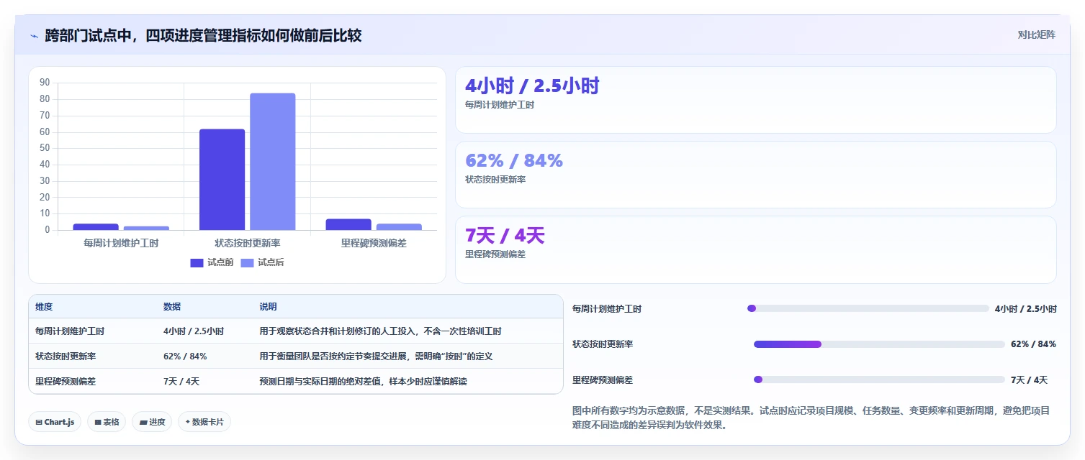Image resolution: width=1085 pixels, height=460 pixels.
Task: Click the table cell 4小时 / 2.5小时
Action: point(194,331)
